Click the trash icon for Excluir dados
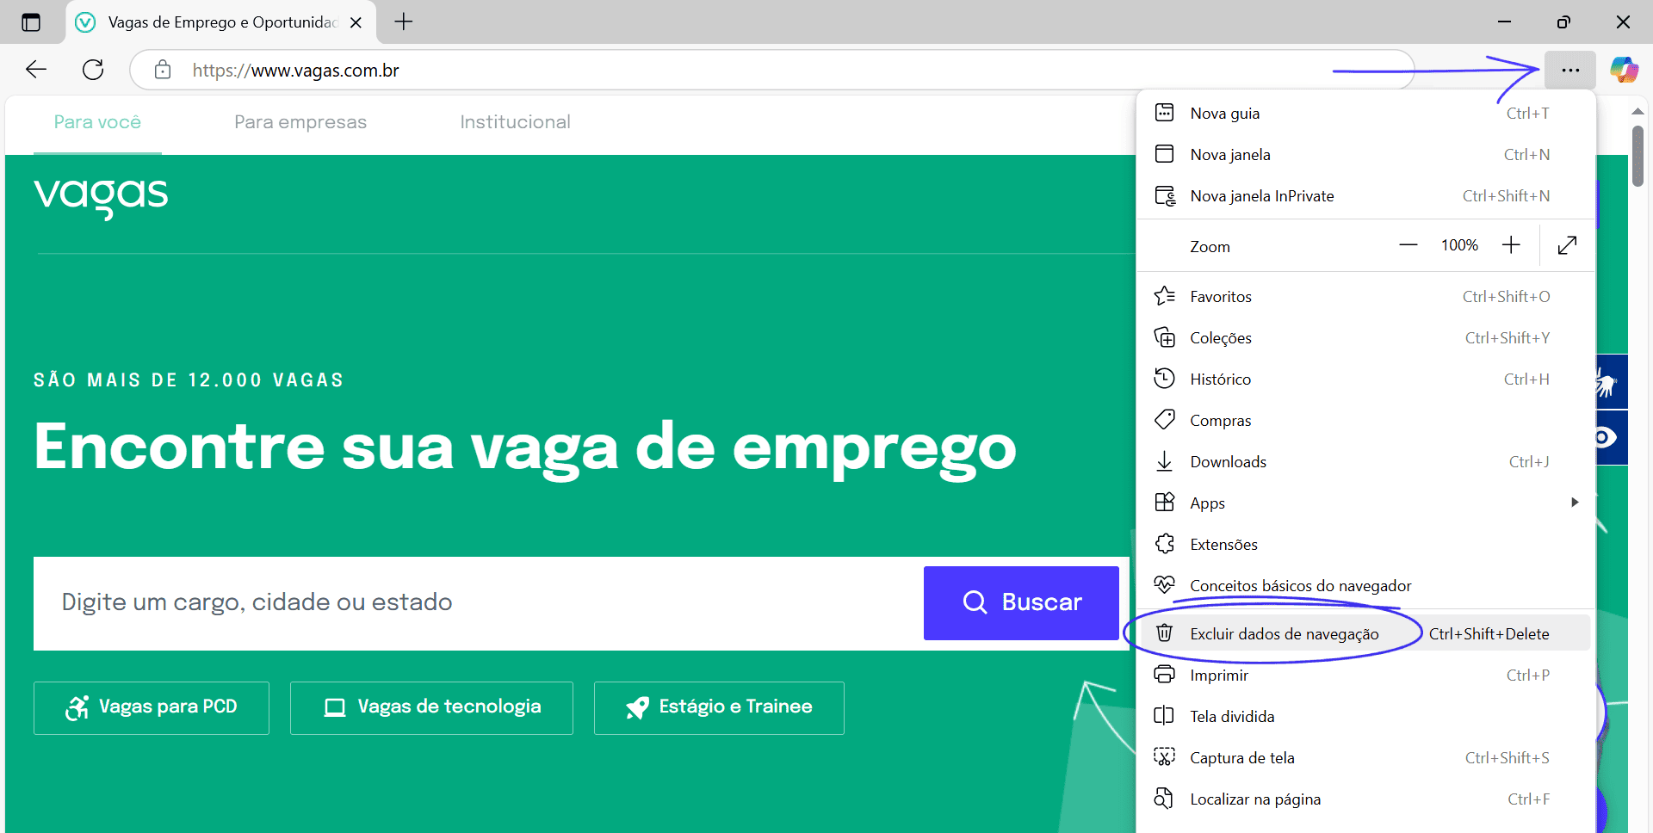 pyautogui.click(x=1164, y=633)
